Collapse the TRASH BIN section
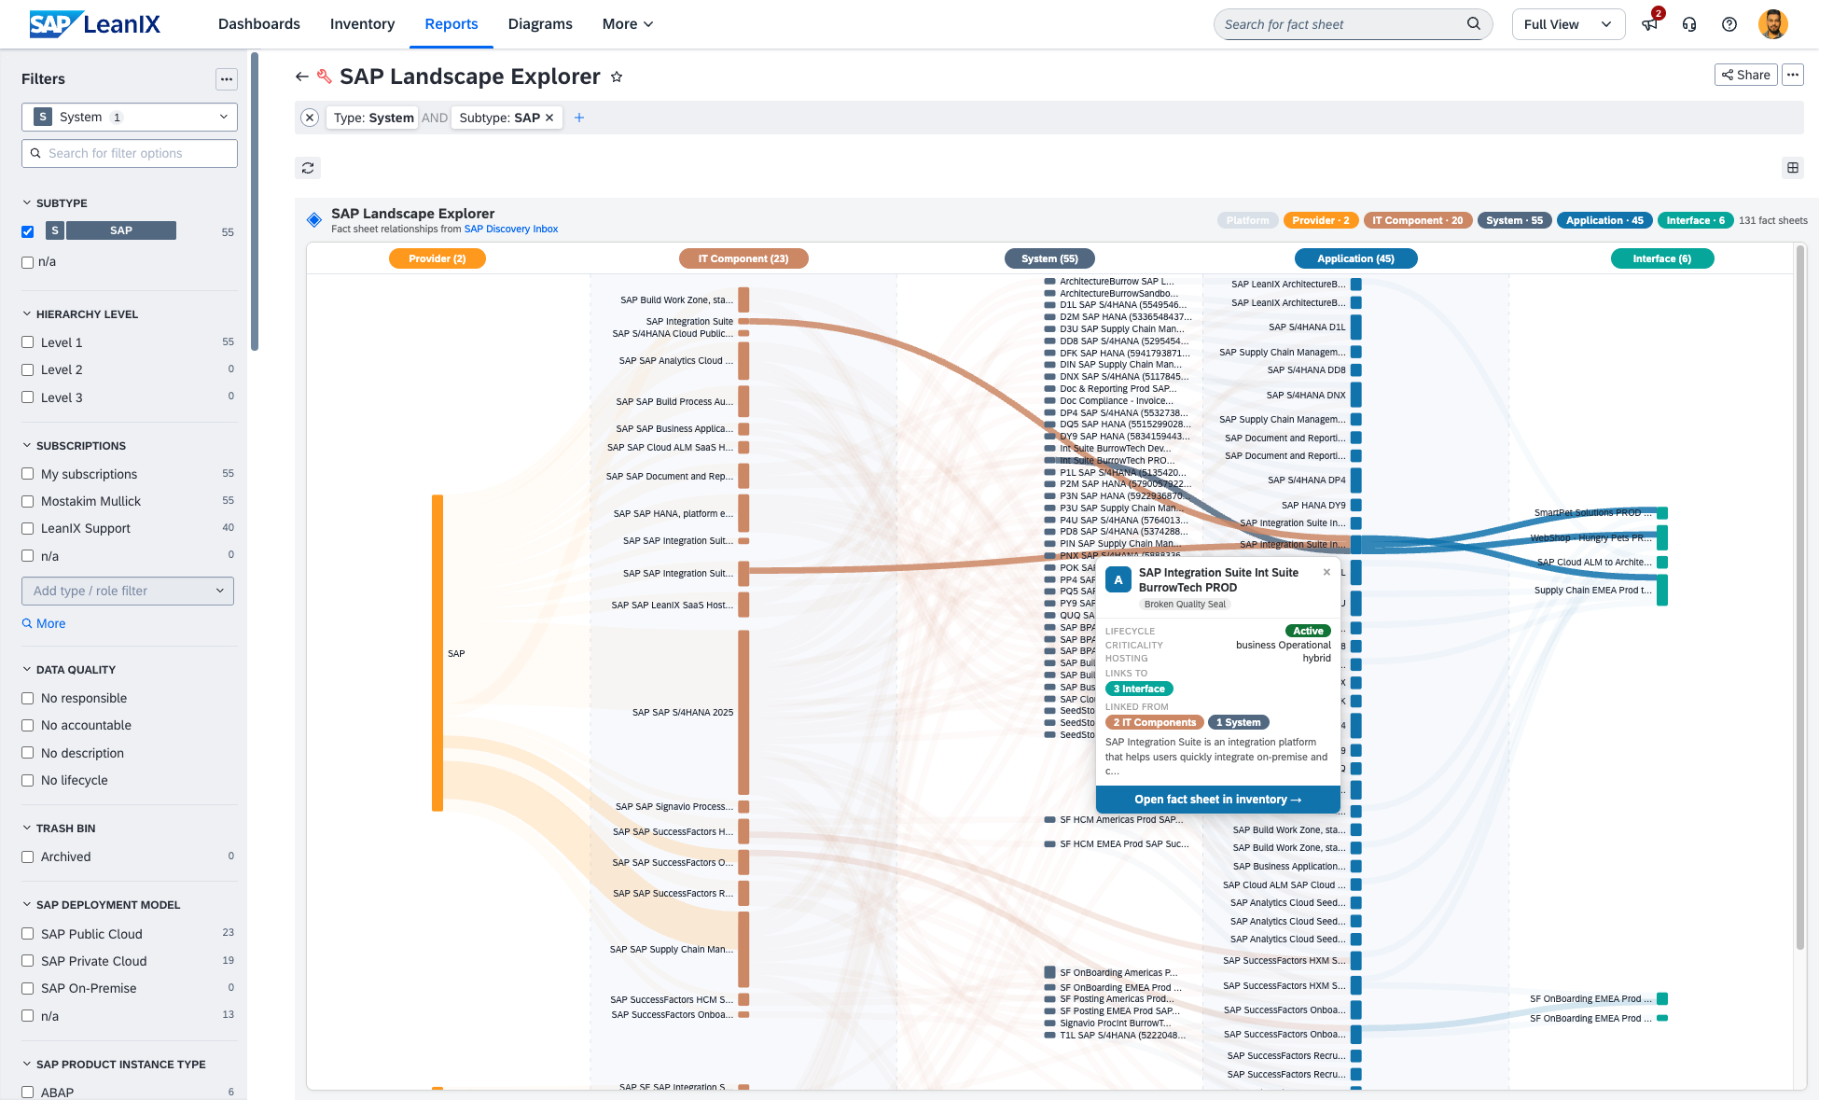 point(27,828)
